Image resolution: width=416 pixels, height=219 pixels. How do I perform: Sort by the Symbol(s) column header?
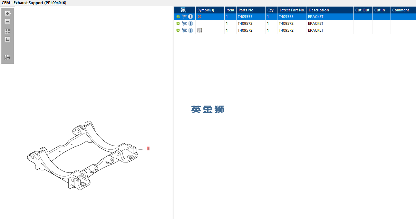210,10
